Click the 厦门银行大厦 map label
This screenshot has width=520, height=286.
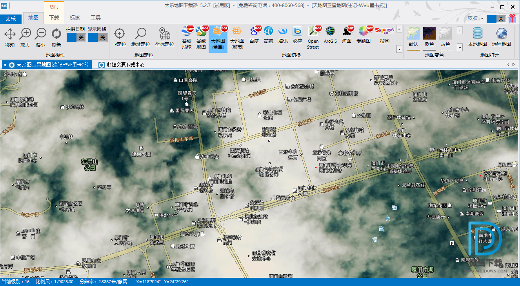click(308, 191)
